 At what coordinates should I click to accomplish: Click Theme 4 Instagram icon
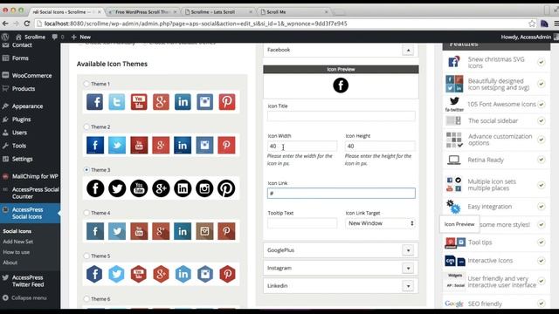[x=204, y=231]
